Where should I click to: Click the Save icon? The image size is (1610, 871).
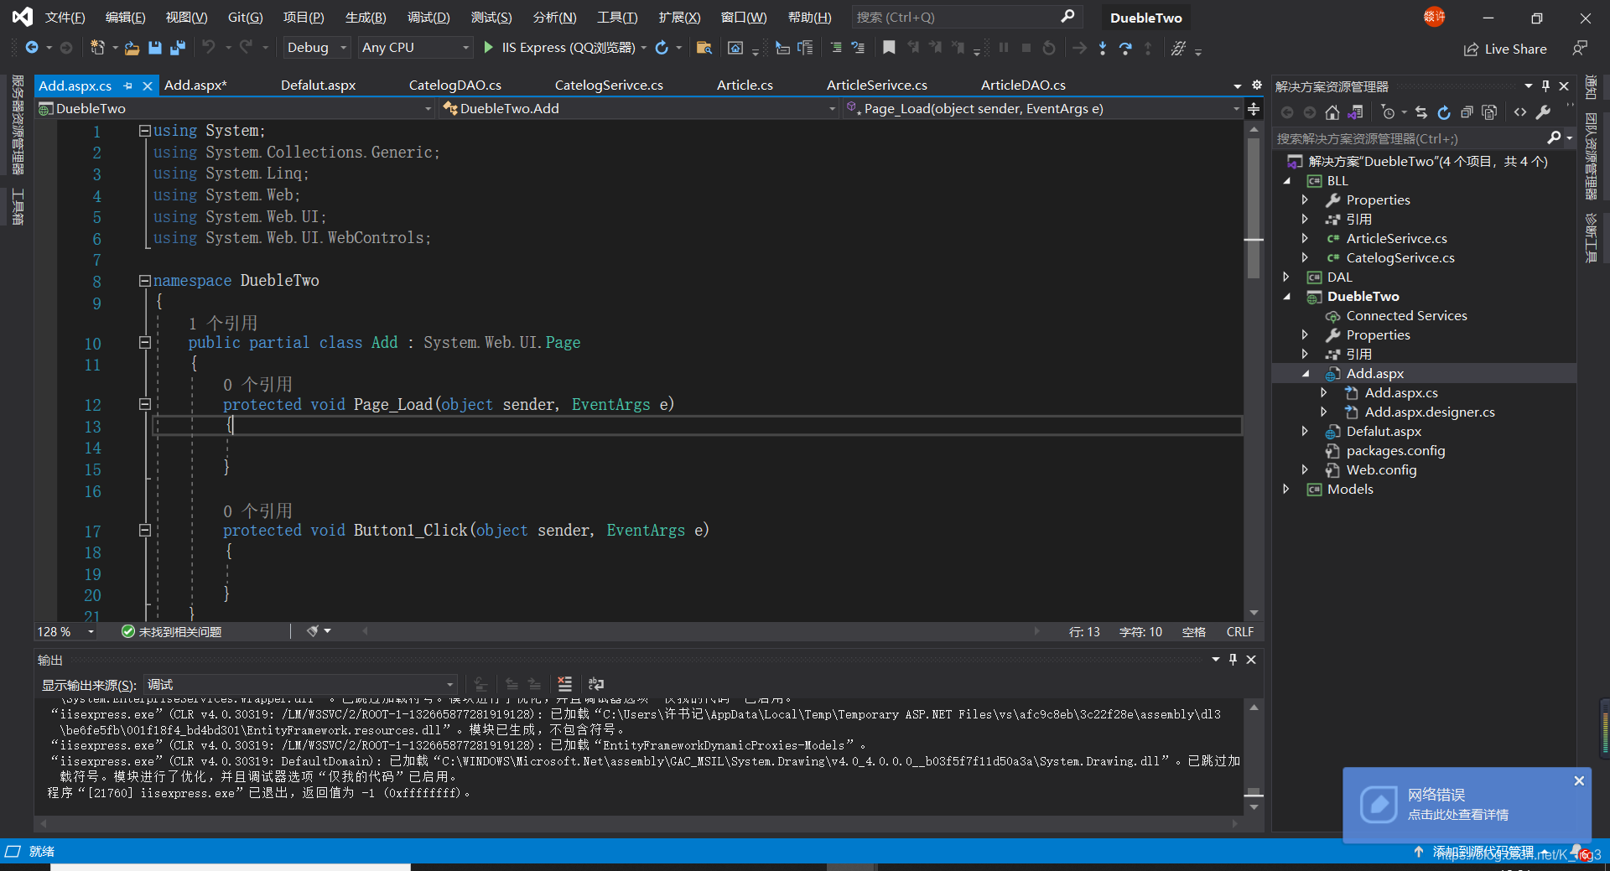[155, 48]
